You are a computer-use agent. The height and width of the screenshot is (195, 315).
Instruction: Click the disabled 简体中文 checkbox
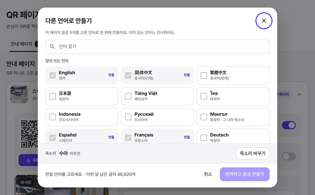[128, 75]
